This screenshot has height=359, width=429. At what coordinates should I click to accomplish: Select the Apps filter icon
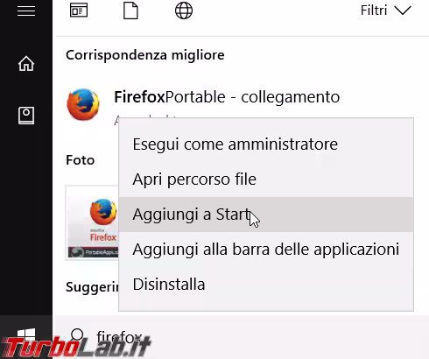pyautogui.click(x=79, y=11)
